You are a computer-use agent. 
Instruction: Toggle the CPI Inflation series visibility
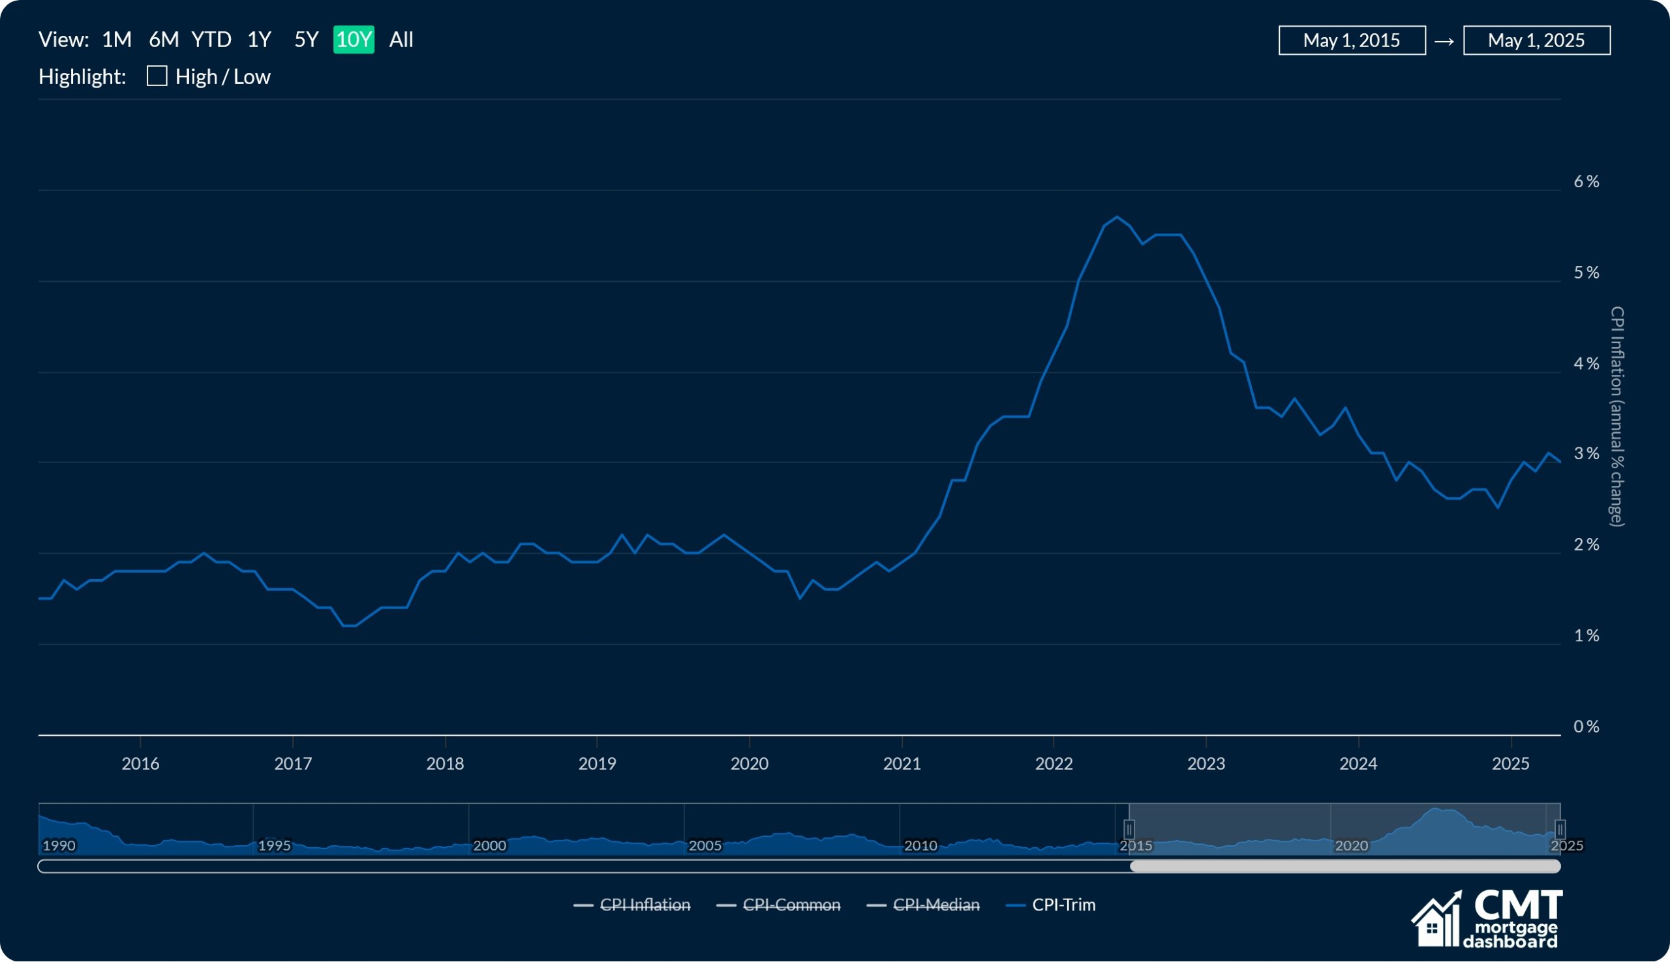[x=645, y=905]
